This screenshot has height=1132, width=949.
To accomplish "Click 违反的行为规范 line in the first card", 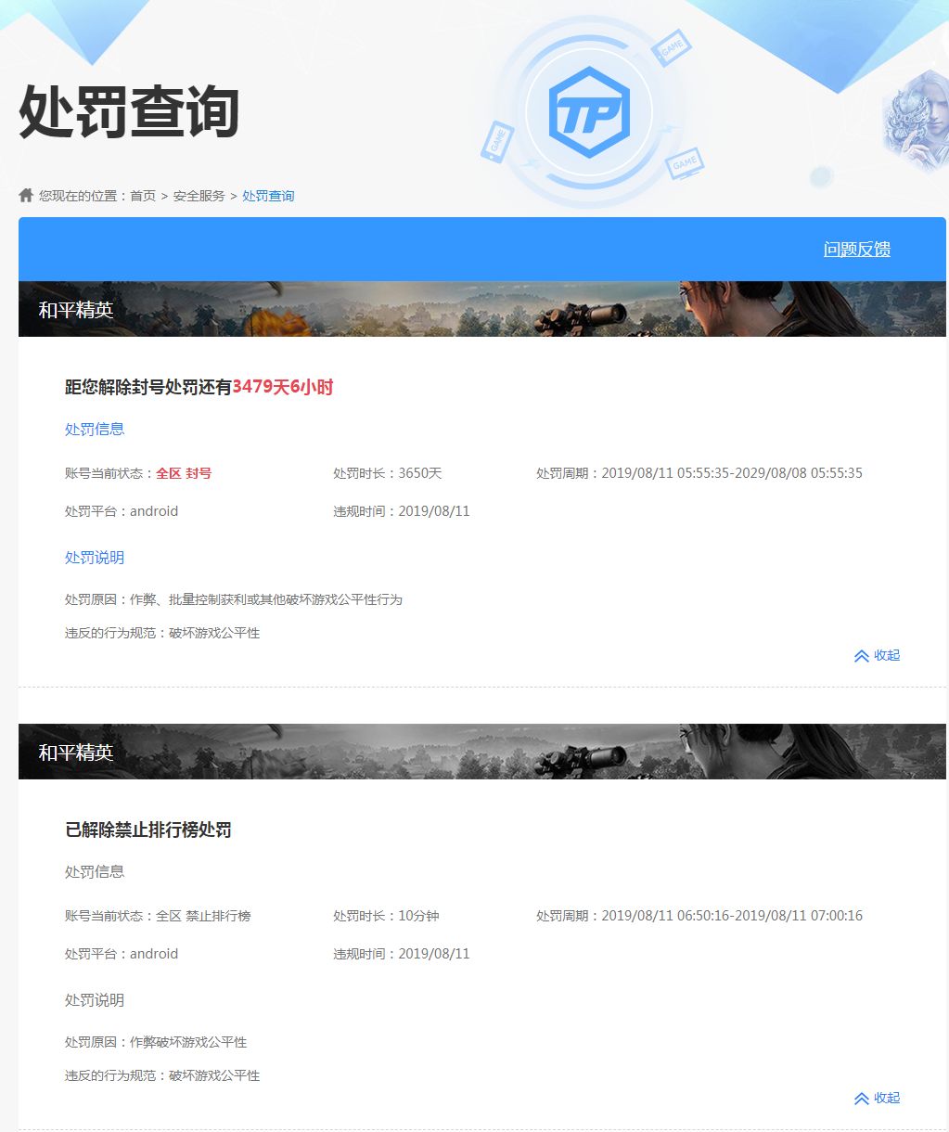I will click(162, 633).
